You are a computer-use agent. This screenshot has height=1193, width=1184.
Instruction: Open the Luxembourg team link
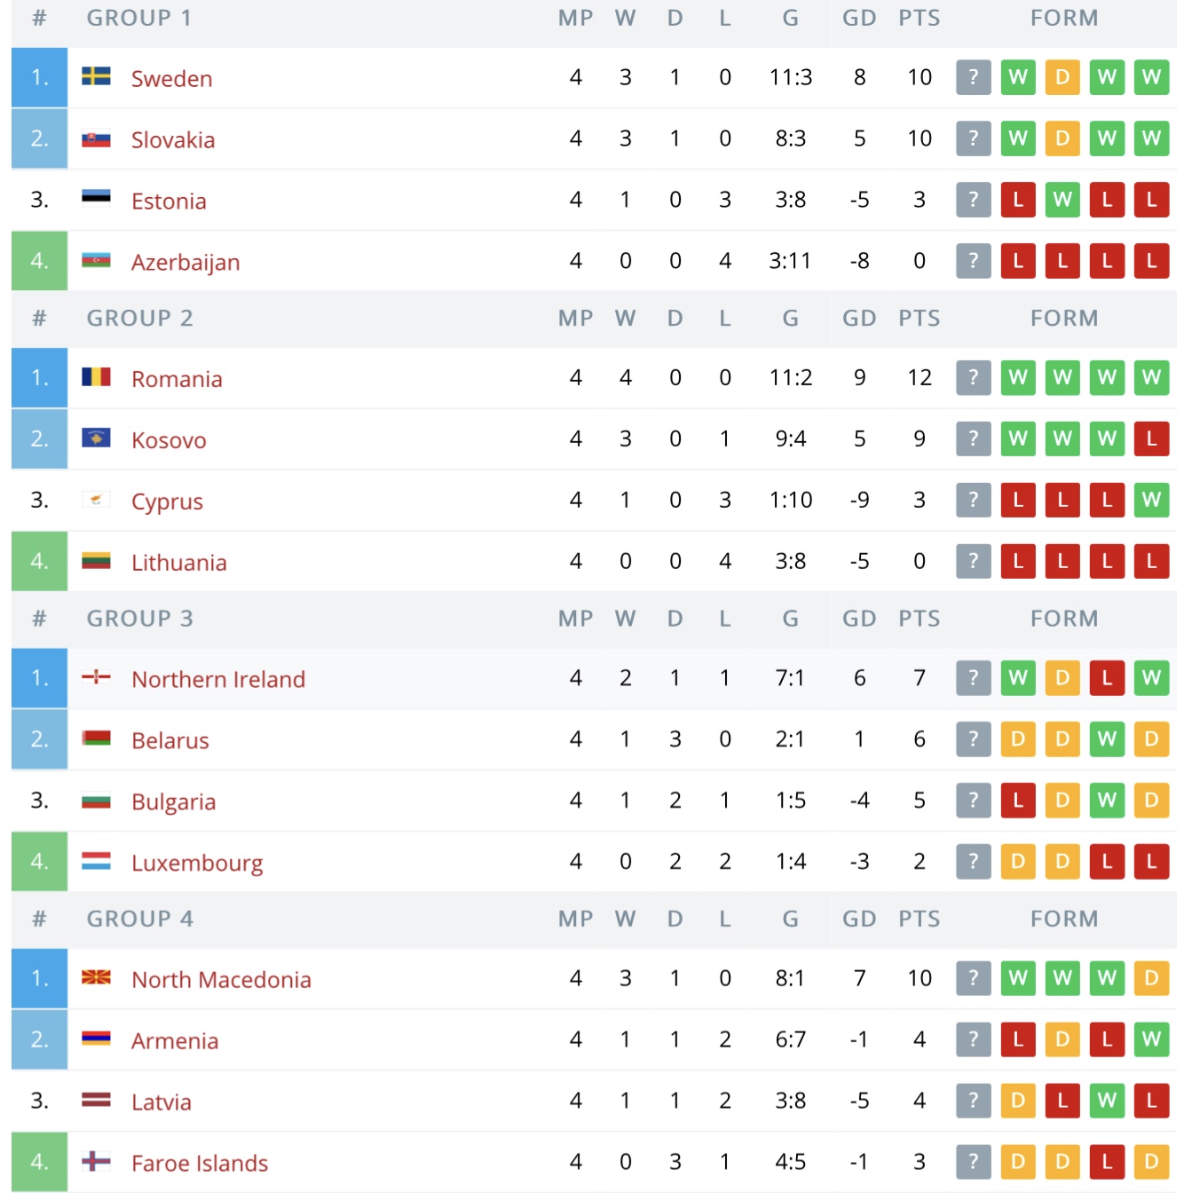coord(197,864)
